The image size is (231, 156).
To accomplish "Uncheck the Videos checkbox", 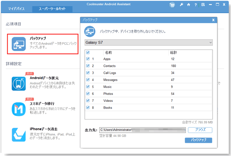I will point(88,101).
